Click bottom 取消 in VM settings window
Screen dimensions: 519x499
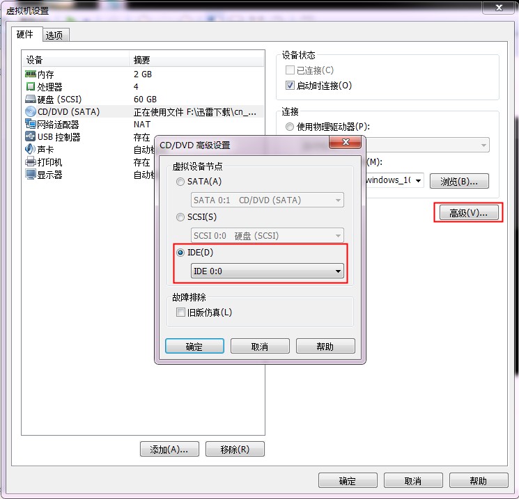tap(413, 480)
